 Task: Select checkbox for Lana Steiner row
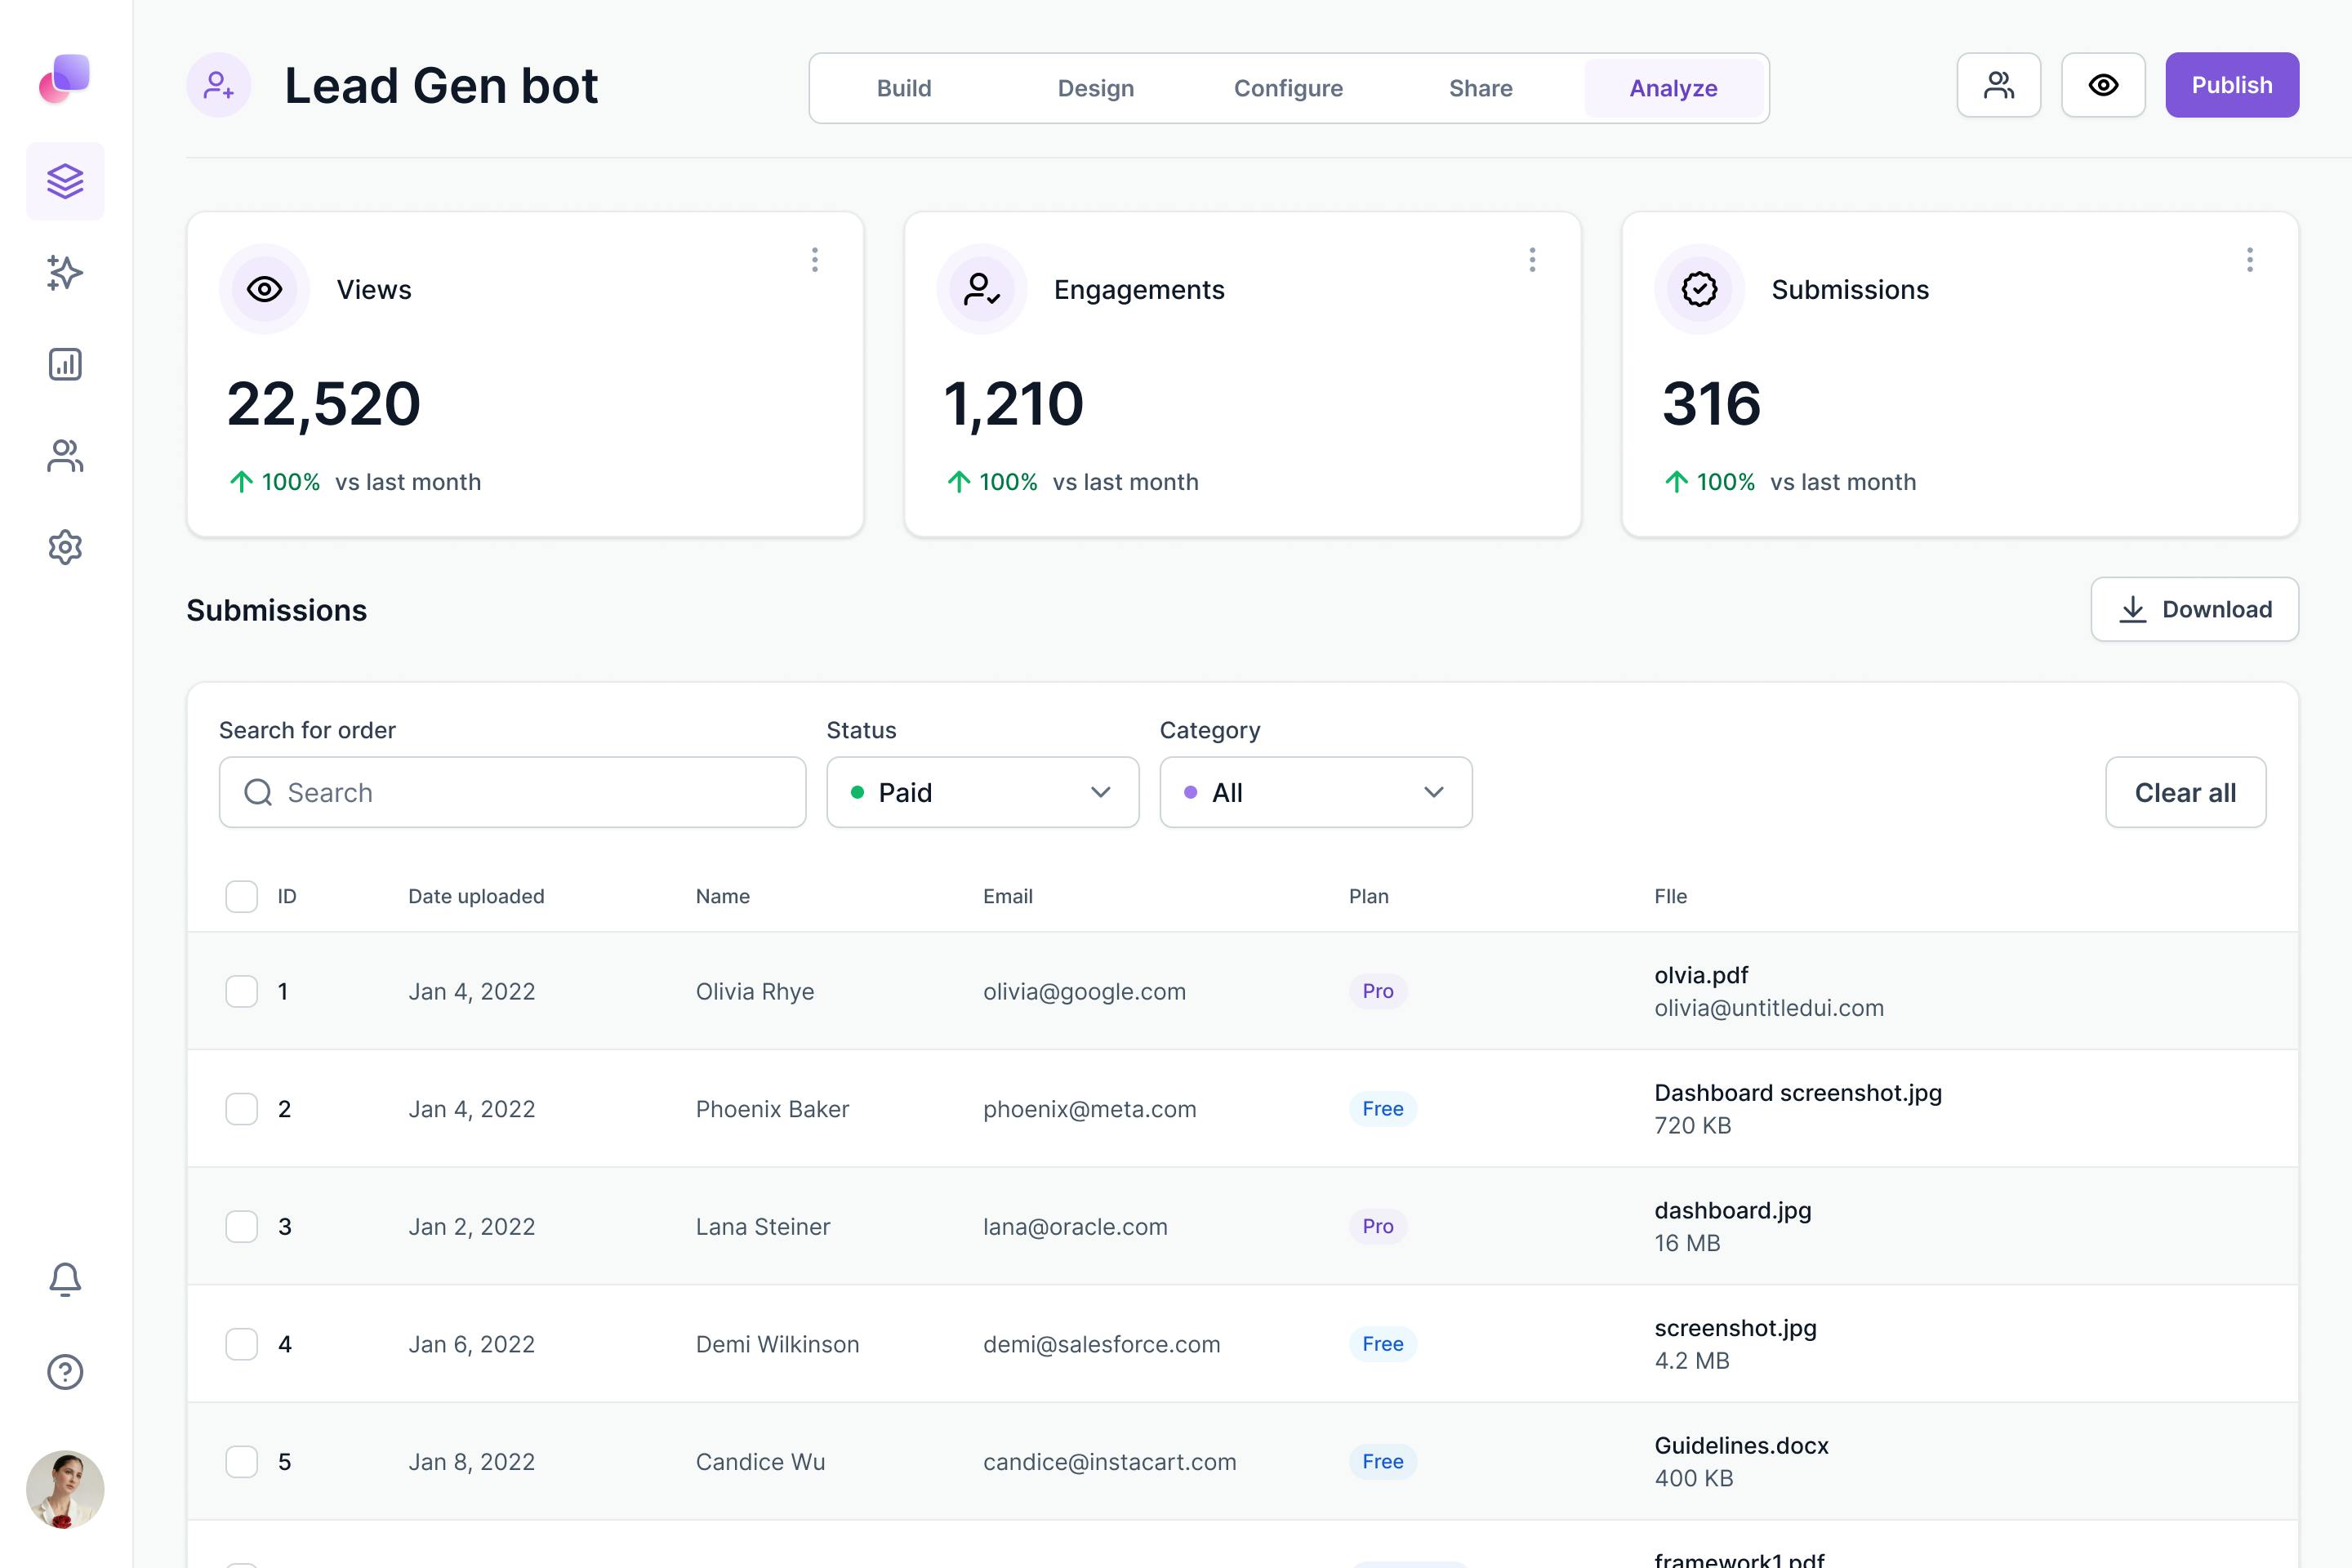pyautogui.click(x=241, y=1226)
